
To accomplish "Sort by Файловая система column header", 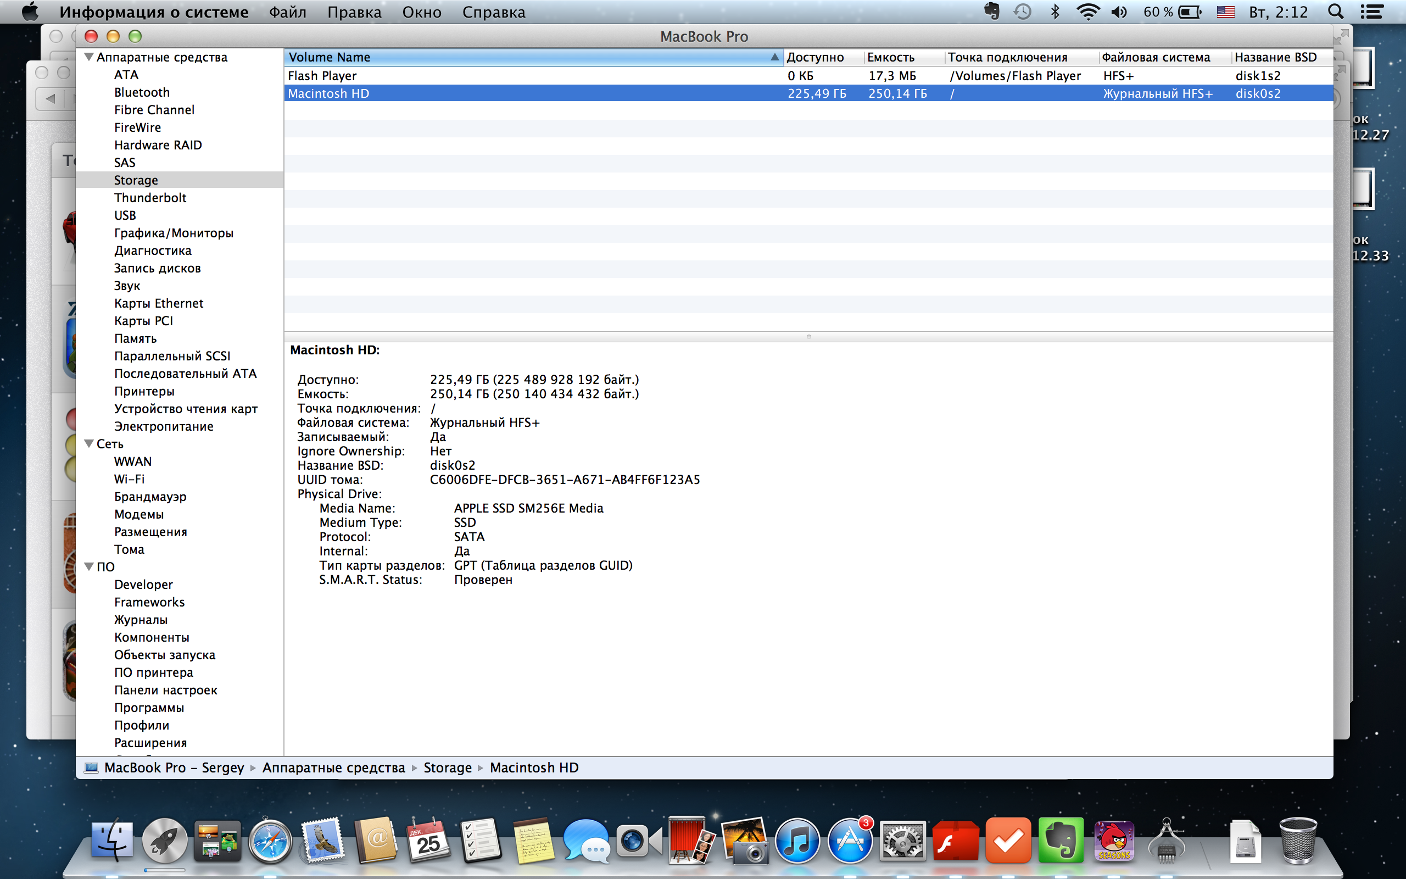I will (1164, 57).
